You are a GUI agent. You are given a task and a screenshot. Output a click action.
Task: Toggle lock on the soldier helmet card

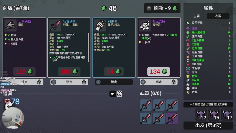pyautogui.click(x=24, y=82)
